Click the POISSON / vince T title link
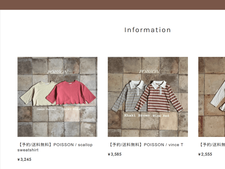Viewport: 225px width, 169px height. [146, 144]
